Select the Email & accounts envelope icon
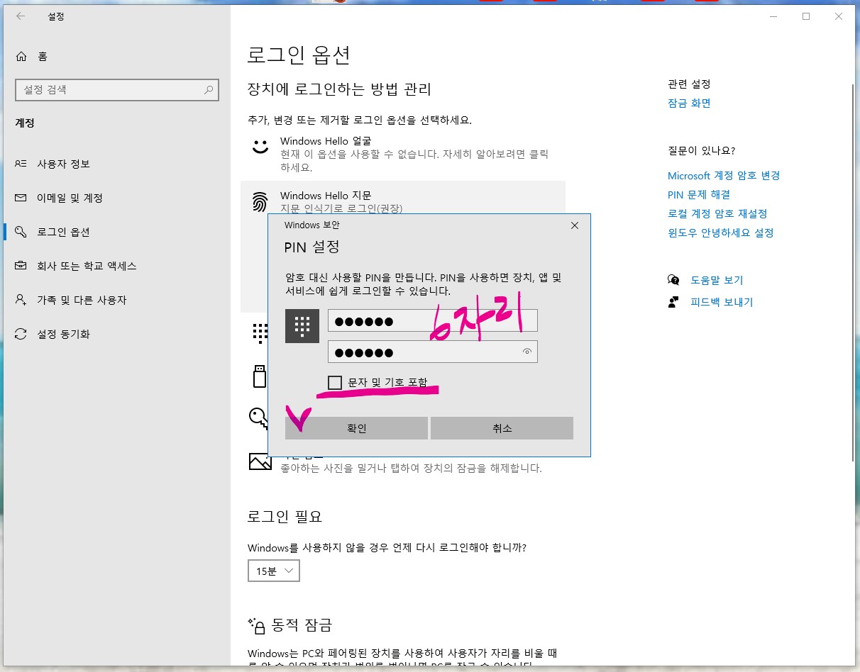This screenshot has height=672, width=860. [x=21, y=198]
